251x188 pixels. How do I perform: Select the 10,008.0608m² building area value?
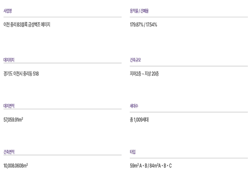click(x=16, y=165)
